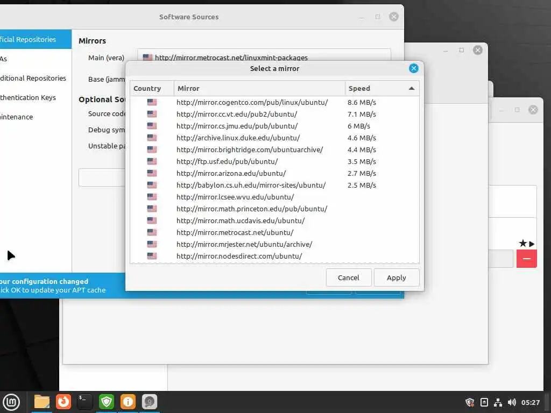
Task: Open the Additional Repositories section
Action: [x=35, y=78]
